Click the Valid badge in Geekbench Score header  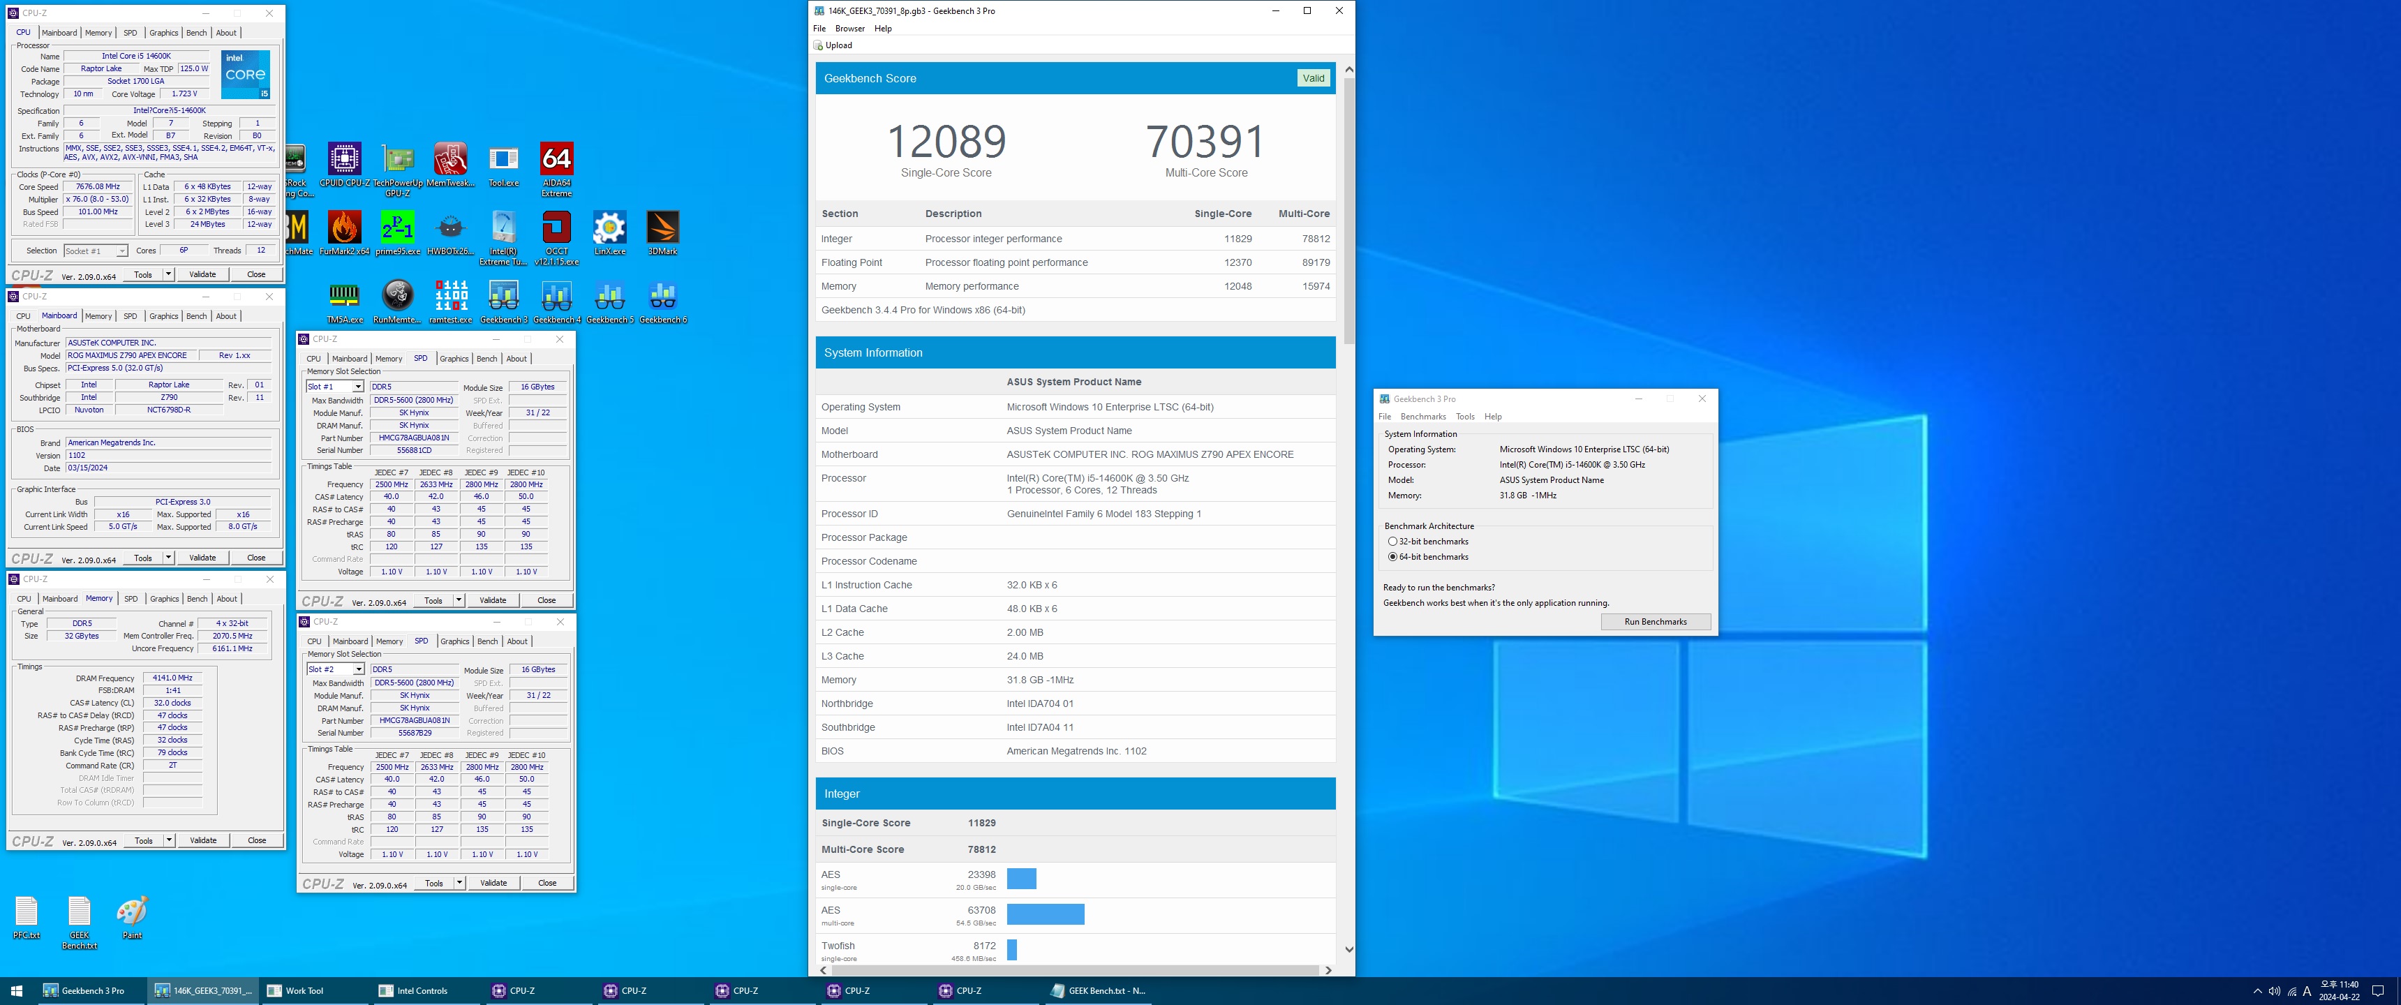[1314, 78]
